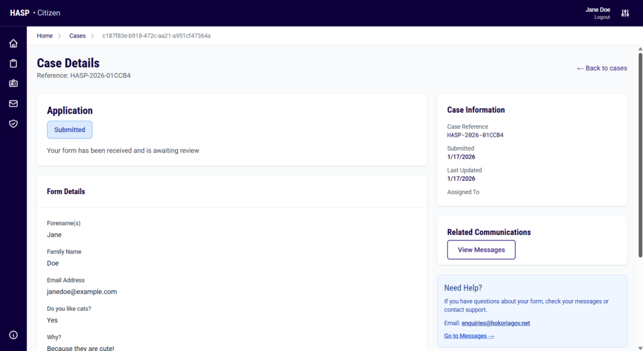Open the envelope messages icon in sidebar
643x351 pixels.
(x=13, y=104)
